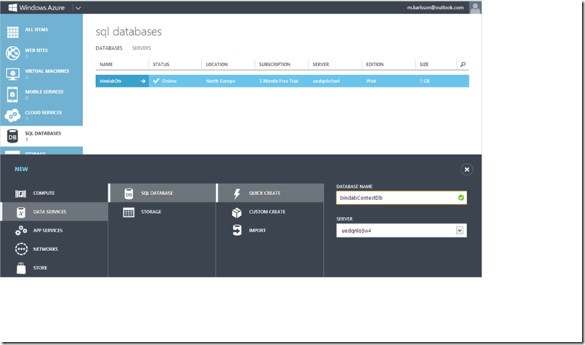This screenshot has width=585, height=345.
Task: Select the 1 GB size cell
Action: (425, 81)
